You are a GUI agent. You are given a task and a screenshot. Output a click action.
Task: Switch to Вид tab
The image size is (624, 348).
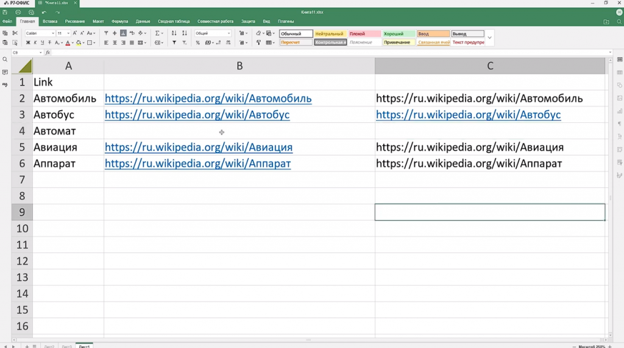point(266,21)
